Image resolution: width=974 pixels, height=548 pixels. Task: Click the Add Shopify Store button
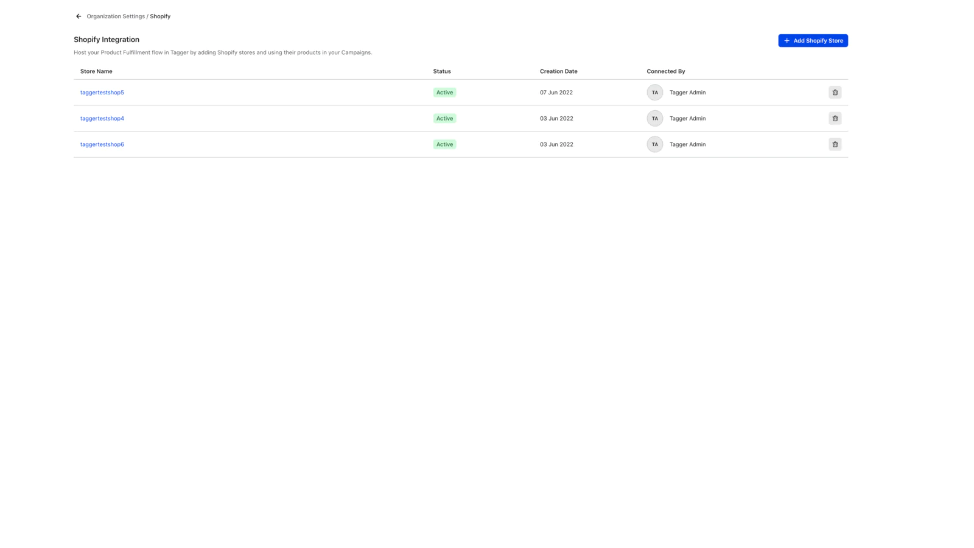coord(813,41)
